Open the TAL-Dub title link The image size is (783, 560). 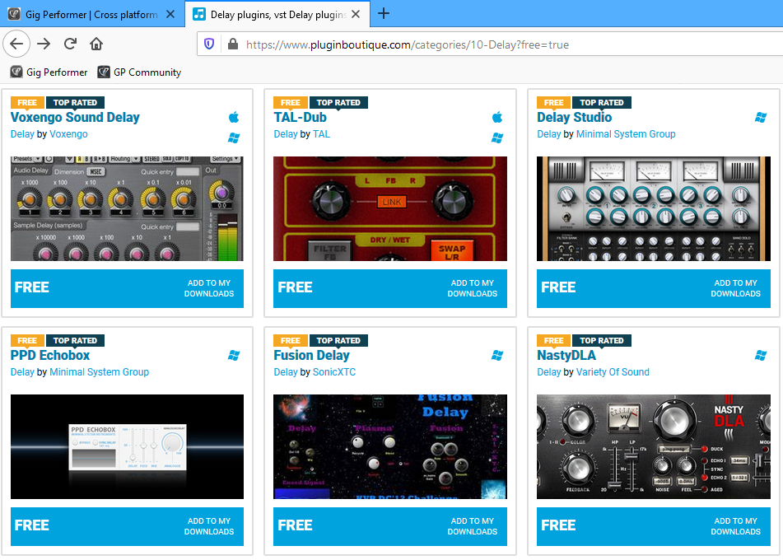301,118
